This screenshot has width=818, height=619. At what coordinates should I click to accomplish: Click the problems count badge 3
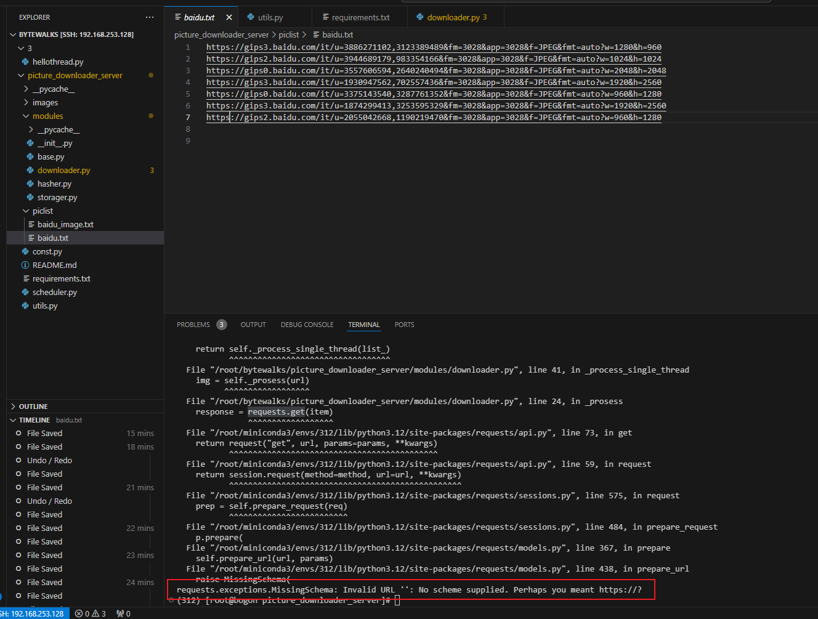[x=222, y=325]
